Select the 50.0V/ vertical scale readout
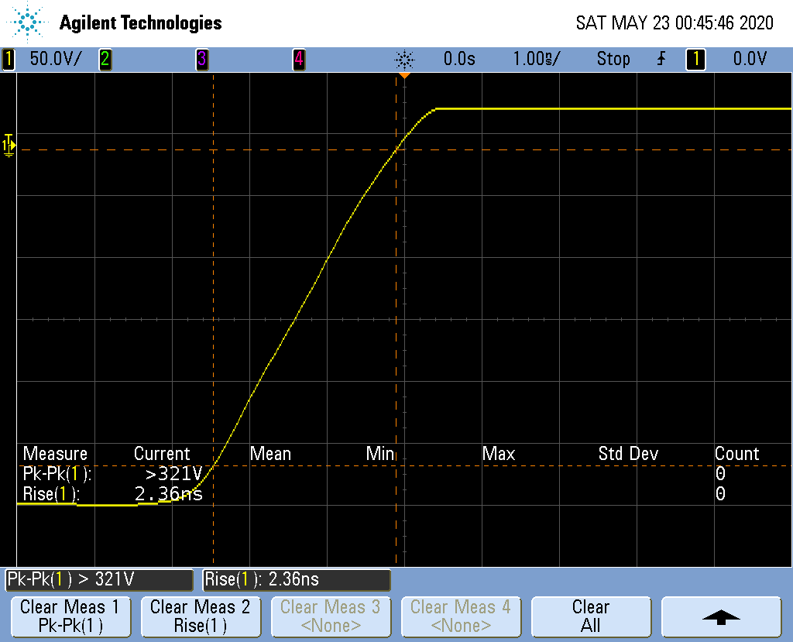The image size is (793, 642). tap(54, 59)
